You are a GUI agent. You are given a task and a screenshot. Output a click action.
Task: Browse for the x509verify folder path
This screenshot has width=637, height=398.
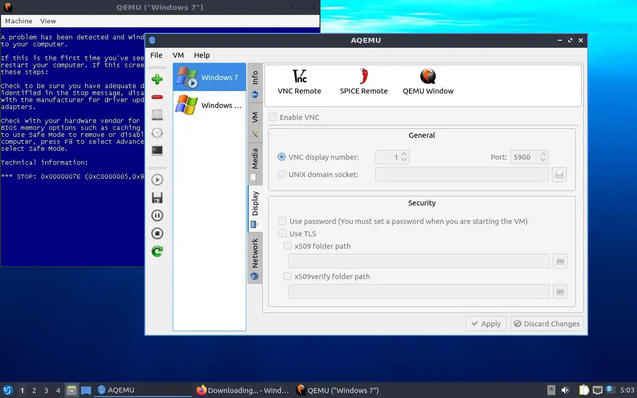(560, 292)
